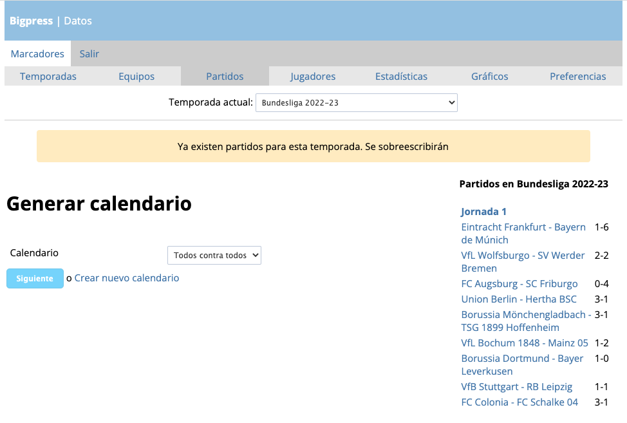Click the Bigpress header logo text

pos(31,21)
